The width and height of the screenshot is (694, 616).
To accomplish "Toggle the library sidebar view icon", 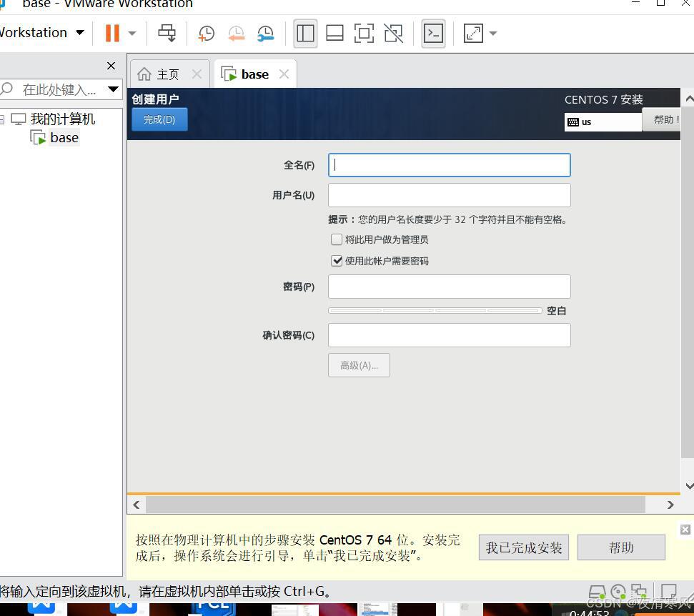I will pos(305,33).
